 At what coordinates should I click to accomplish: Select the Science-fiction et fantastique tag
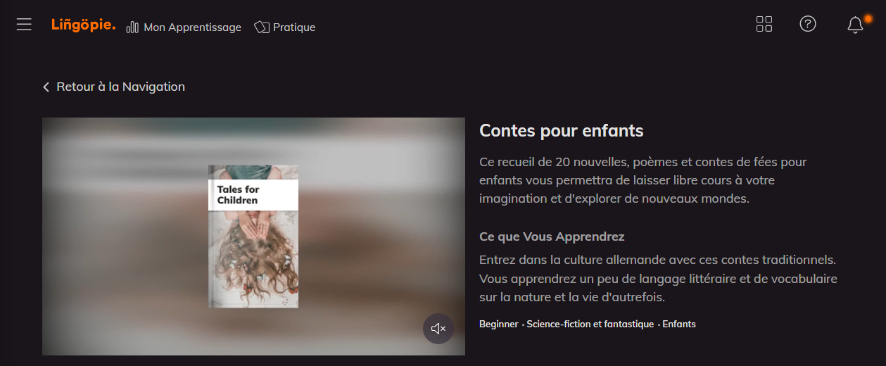pyautogui.click(x=590, y=324)
